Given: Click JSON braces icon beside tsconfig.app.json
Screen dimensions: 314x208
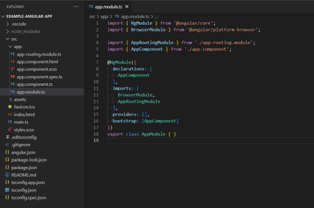Looking at the screenshot, I should click(7, 182).
